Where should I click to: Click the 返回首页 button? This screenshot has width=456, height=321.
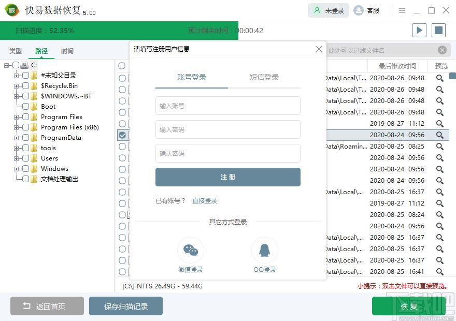coord(47,306)
